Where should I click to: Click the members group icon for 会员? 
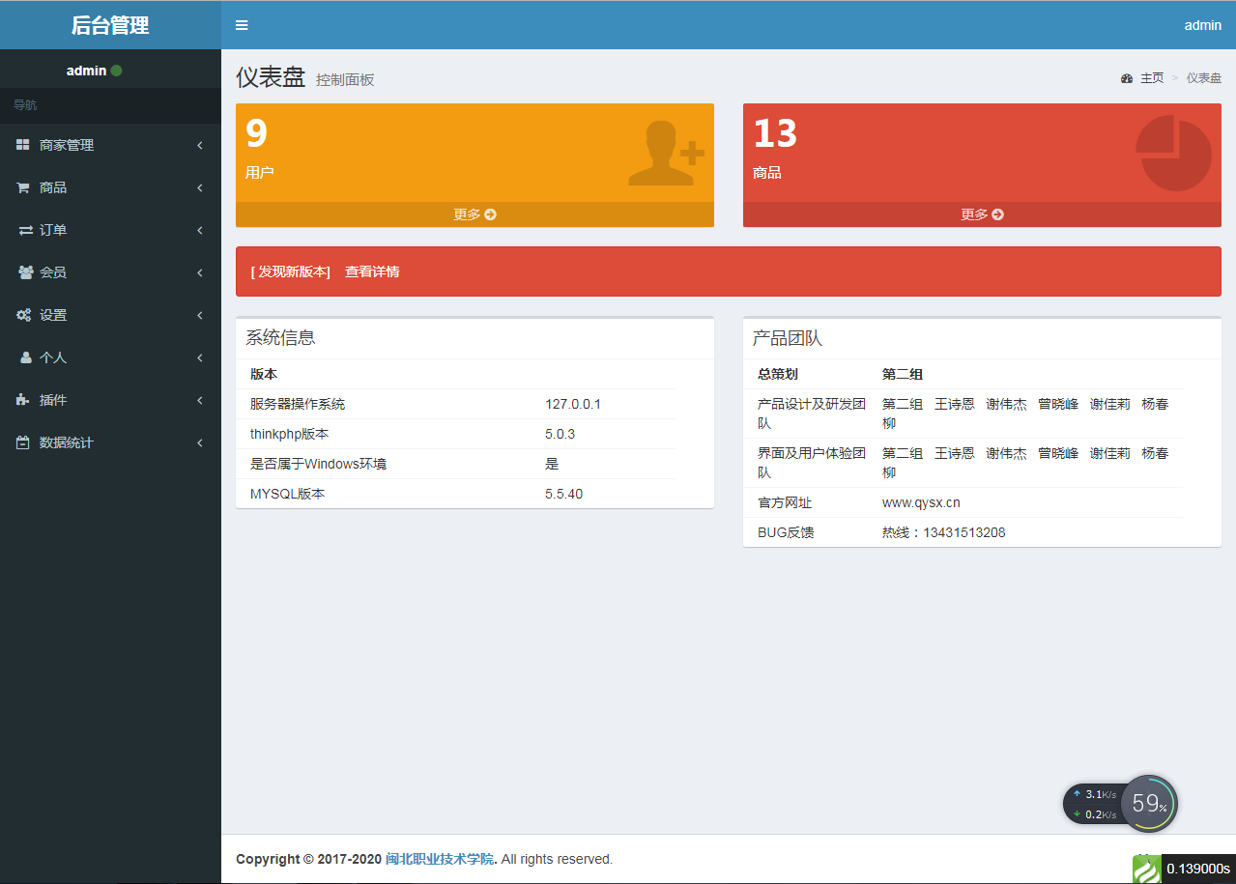click(x=25, y=272)
